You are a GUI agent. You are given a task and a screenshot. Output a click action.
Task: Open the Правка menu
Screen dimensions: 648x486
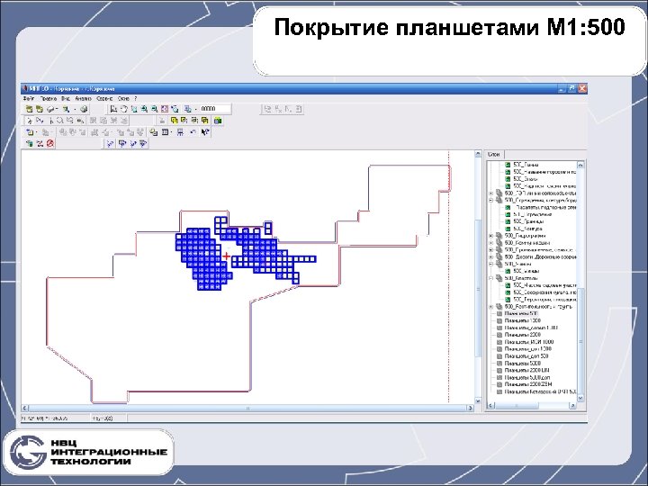pyautogui.click(x=49, y=99)
